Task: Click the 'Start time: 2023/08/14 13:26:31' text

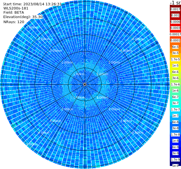Action: (x=32, y=4)
